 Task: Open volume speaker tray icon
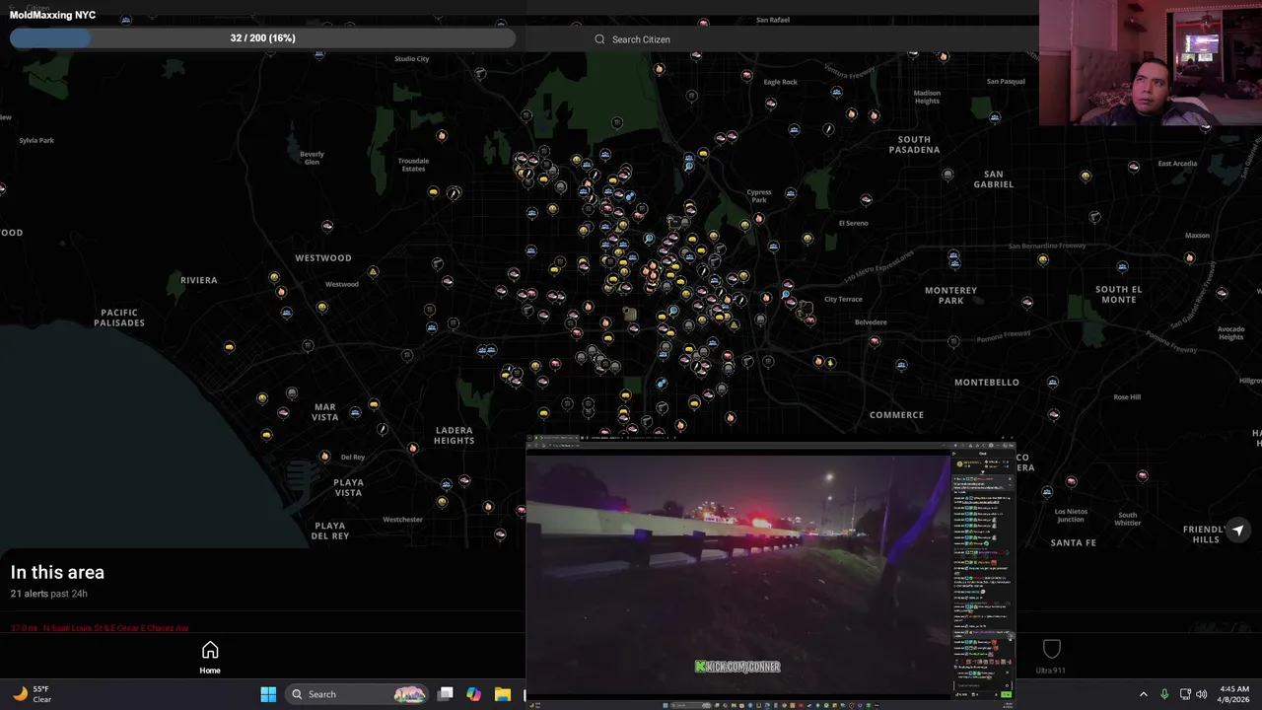(1201, 694)
